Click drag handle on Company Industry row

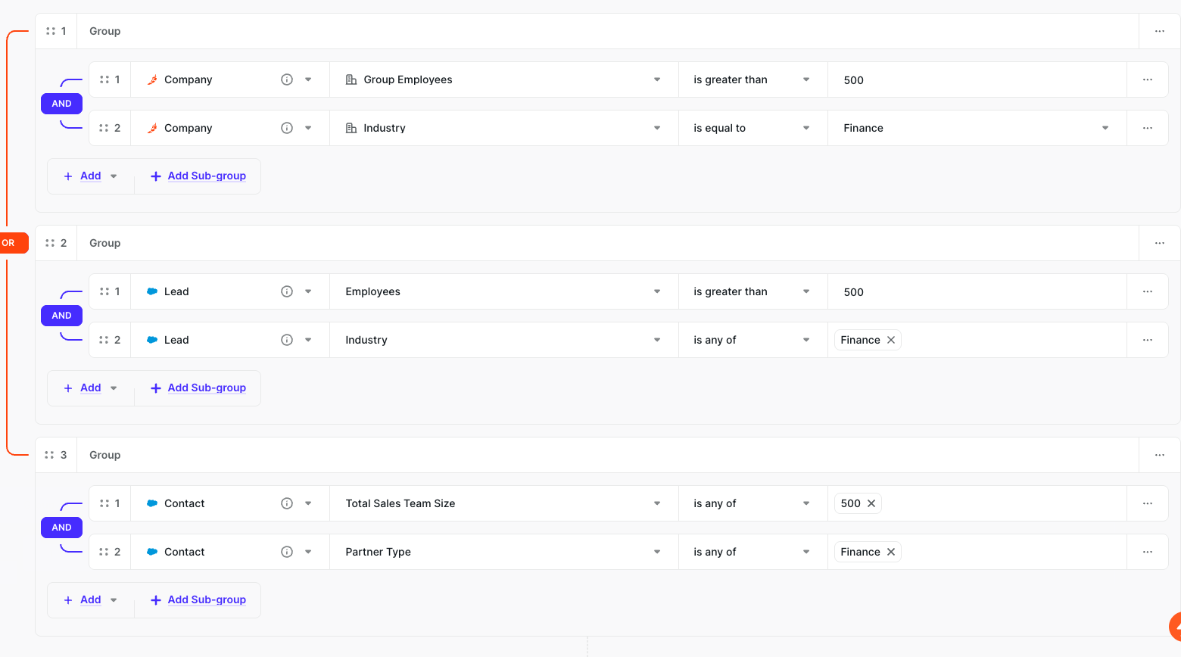click(104, 128)
